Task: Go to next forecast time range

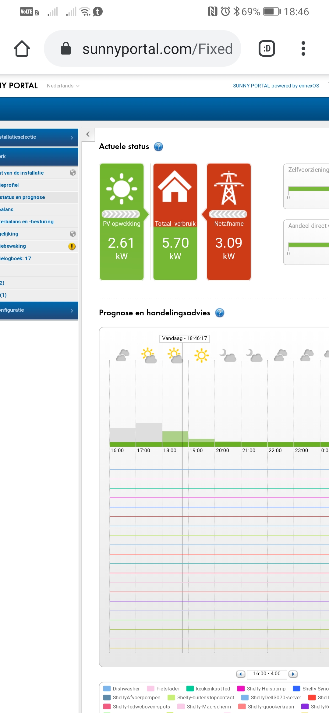Action: point(293,674)
